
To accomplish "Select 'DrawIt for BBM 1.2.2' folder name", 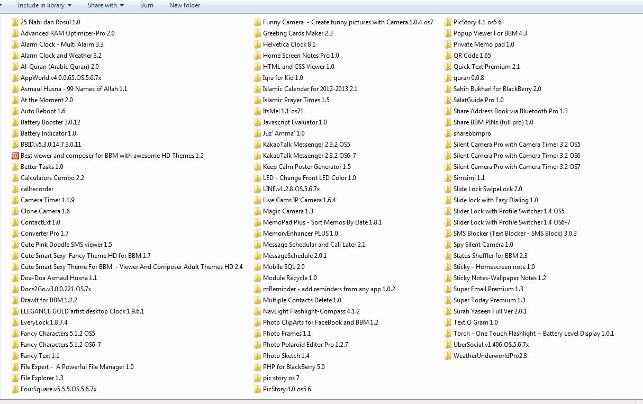I will coord(49,300).
